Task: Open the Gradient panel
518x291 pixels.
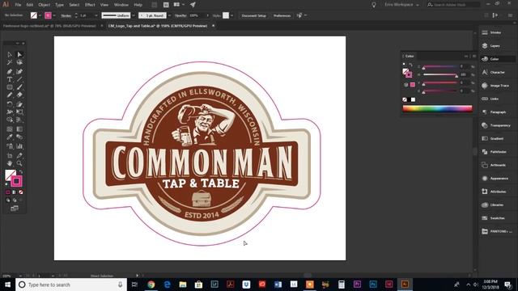Action: (x=493, y=138)
